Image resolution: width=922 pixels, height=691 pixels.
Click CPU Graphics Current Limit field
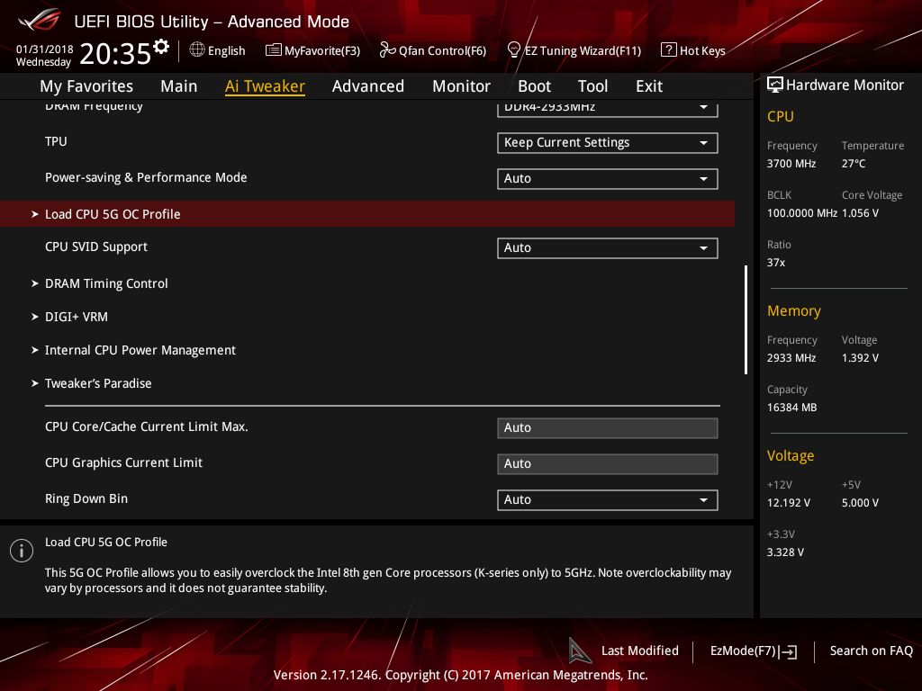[607, 463]
